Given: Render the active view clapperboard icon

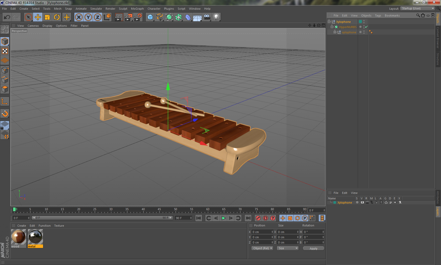Looking at the screenshot, I should coord(119,17).
